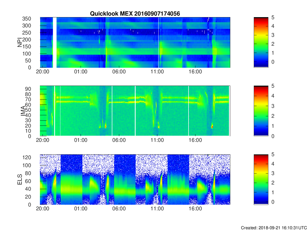Click the 3 label on the NPI colorbar

point(272,35)
